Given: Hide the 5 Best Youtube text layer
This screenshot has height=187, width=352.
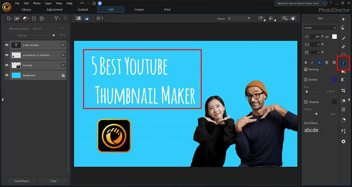Looking at the screenshot, I should pos(7,45).
